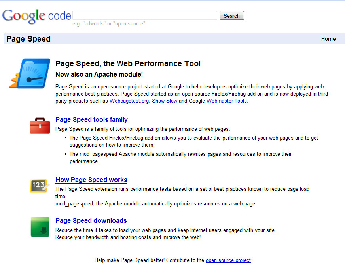Open Google Webmaster Tools link
Image resolution: width=345 pixels, height=268 pixels.
click(x=226, y=101)
